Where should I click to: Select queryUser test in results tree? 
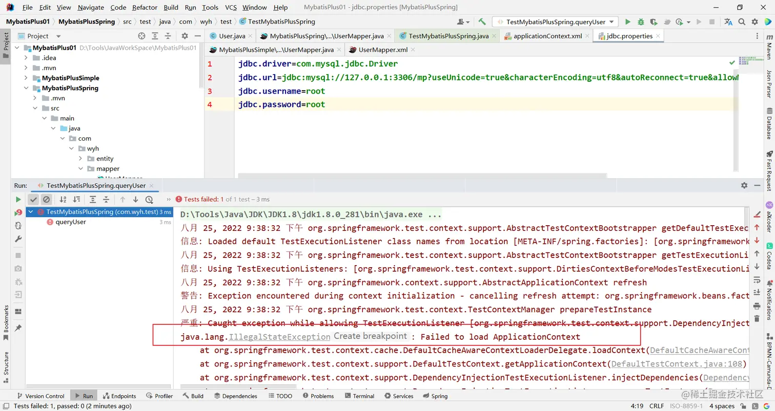[71, 222]
